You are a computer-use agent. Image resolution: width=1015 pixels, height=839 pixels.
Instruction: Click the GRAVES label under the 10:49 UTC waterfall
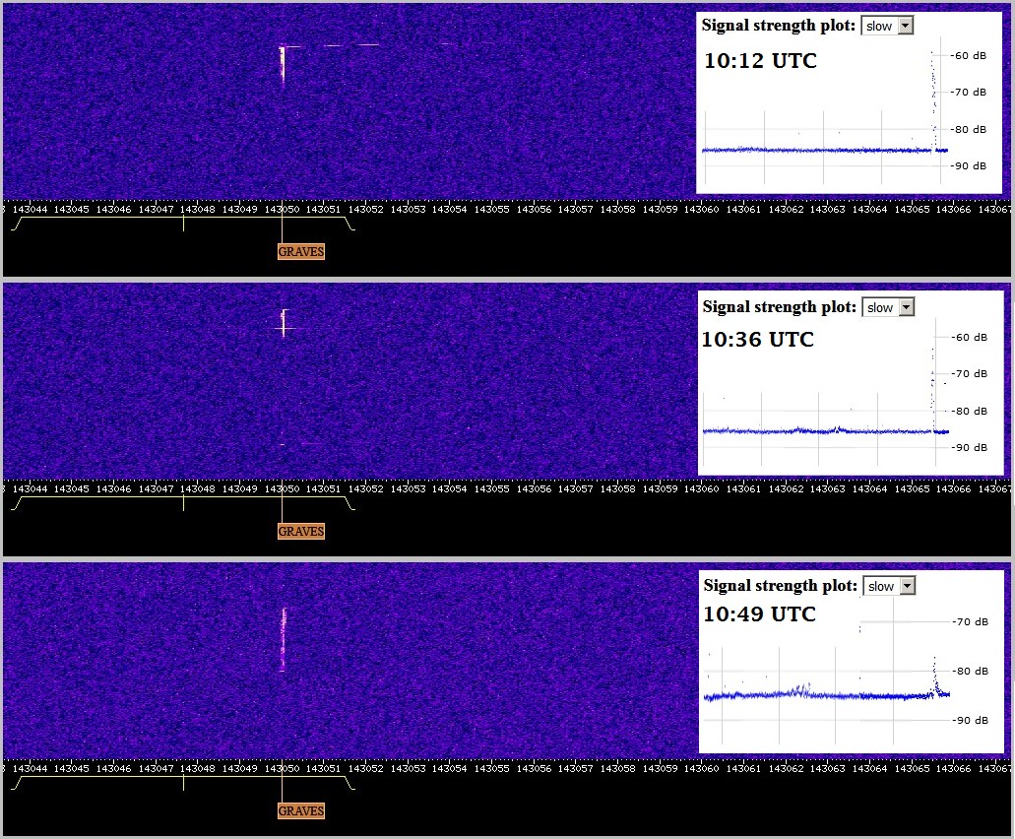(x=301, y=811)
